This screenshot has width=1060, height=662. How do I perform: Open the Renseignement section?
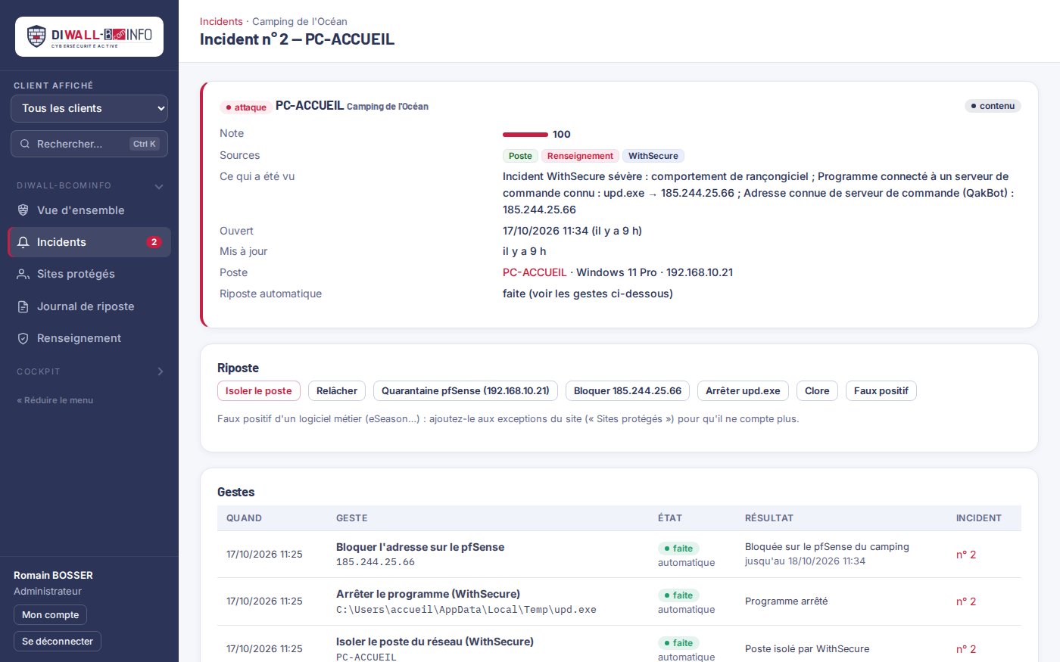point(89,338)
